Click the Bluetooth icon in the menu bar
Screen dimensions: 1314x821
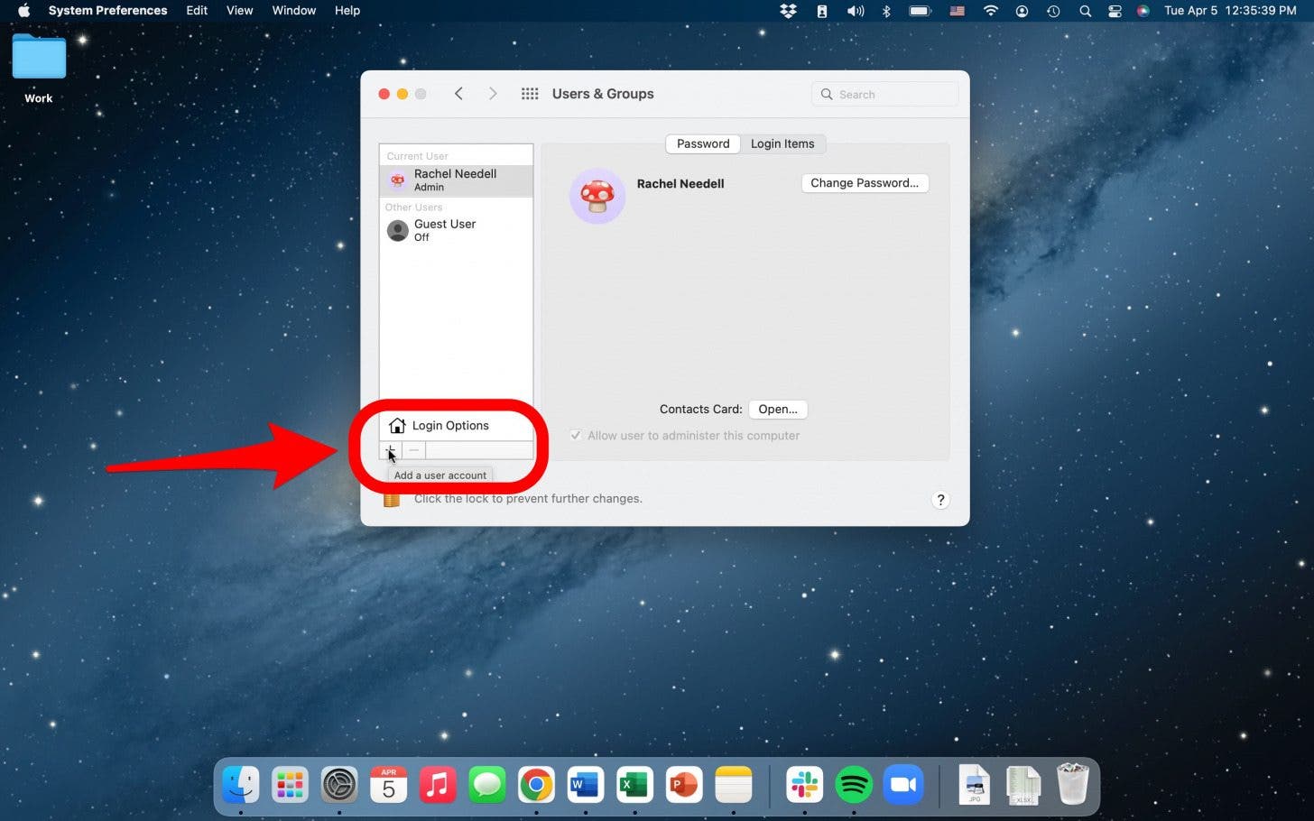[885, 11]
